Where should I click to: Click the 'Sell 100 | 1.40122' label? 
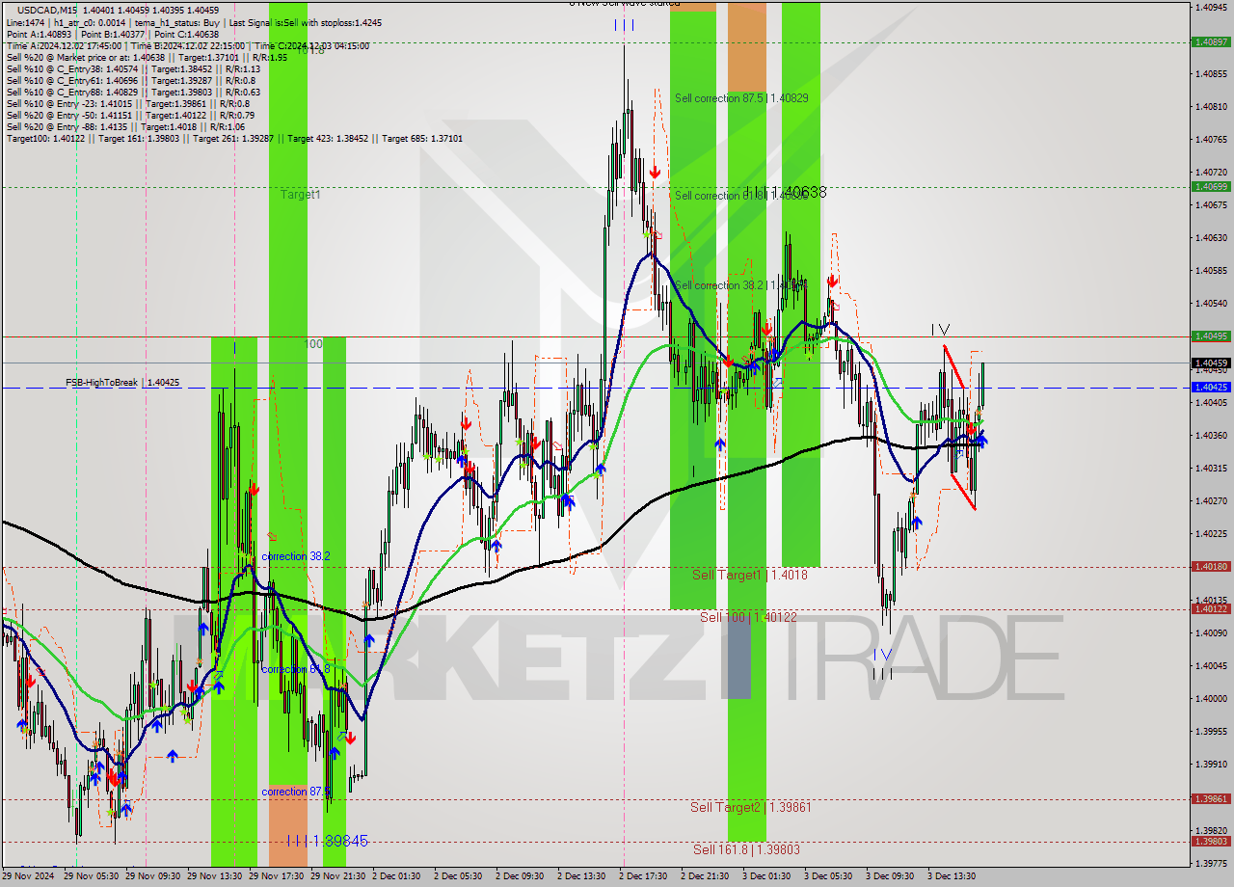(x=748, y=617)
